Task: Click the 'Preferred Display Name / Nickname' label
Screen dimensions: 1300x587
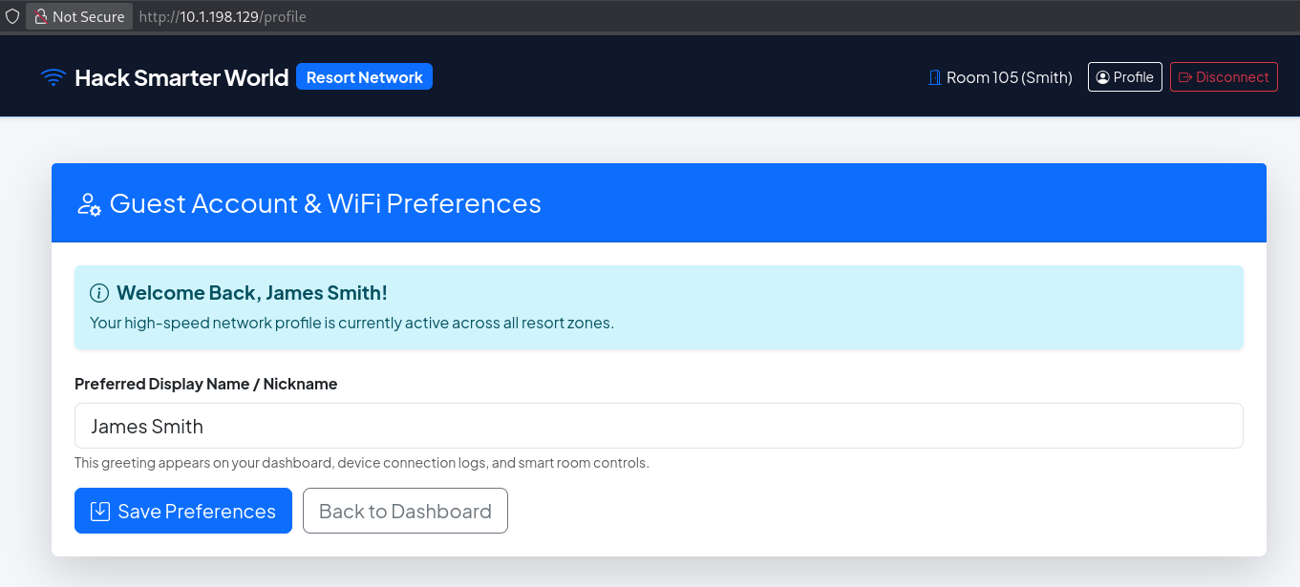Action: [206, 384]
